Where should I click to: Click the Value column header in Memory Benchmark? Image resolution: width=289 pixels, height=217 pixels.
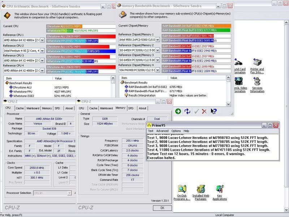197,78
